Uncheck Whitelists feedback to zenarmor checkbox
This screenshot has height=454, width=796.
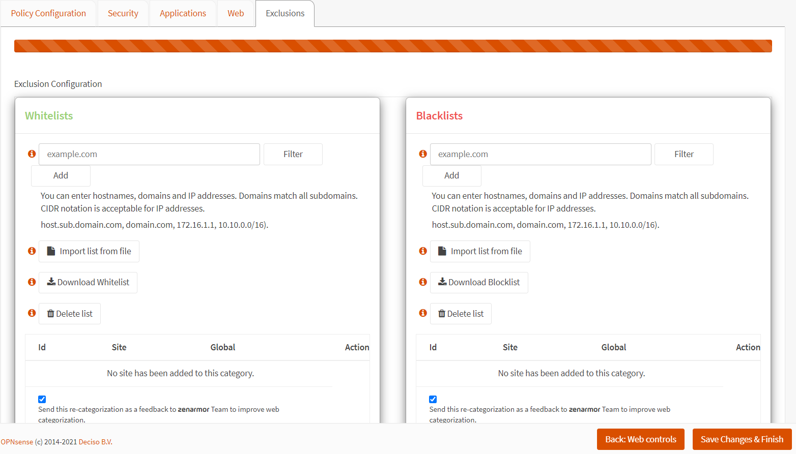tap(42, 399)
